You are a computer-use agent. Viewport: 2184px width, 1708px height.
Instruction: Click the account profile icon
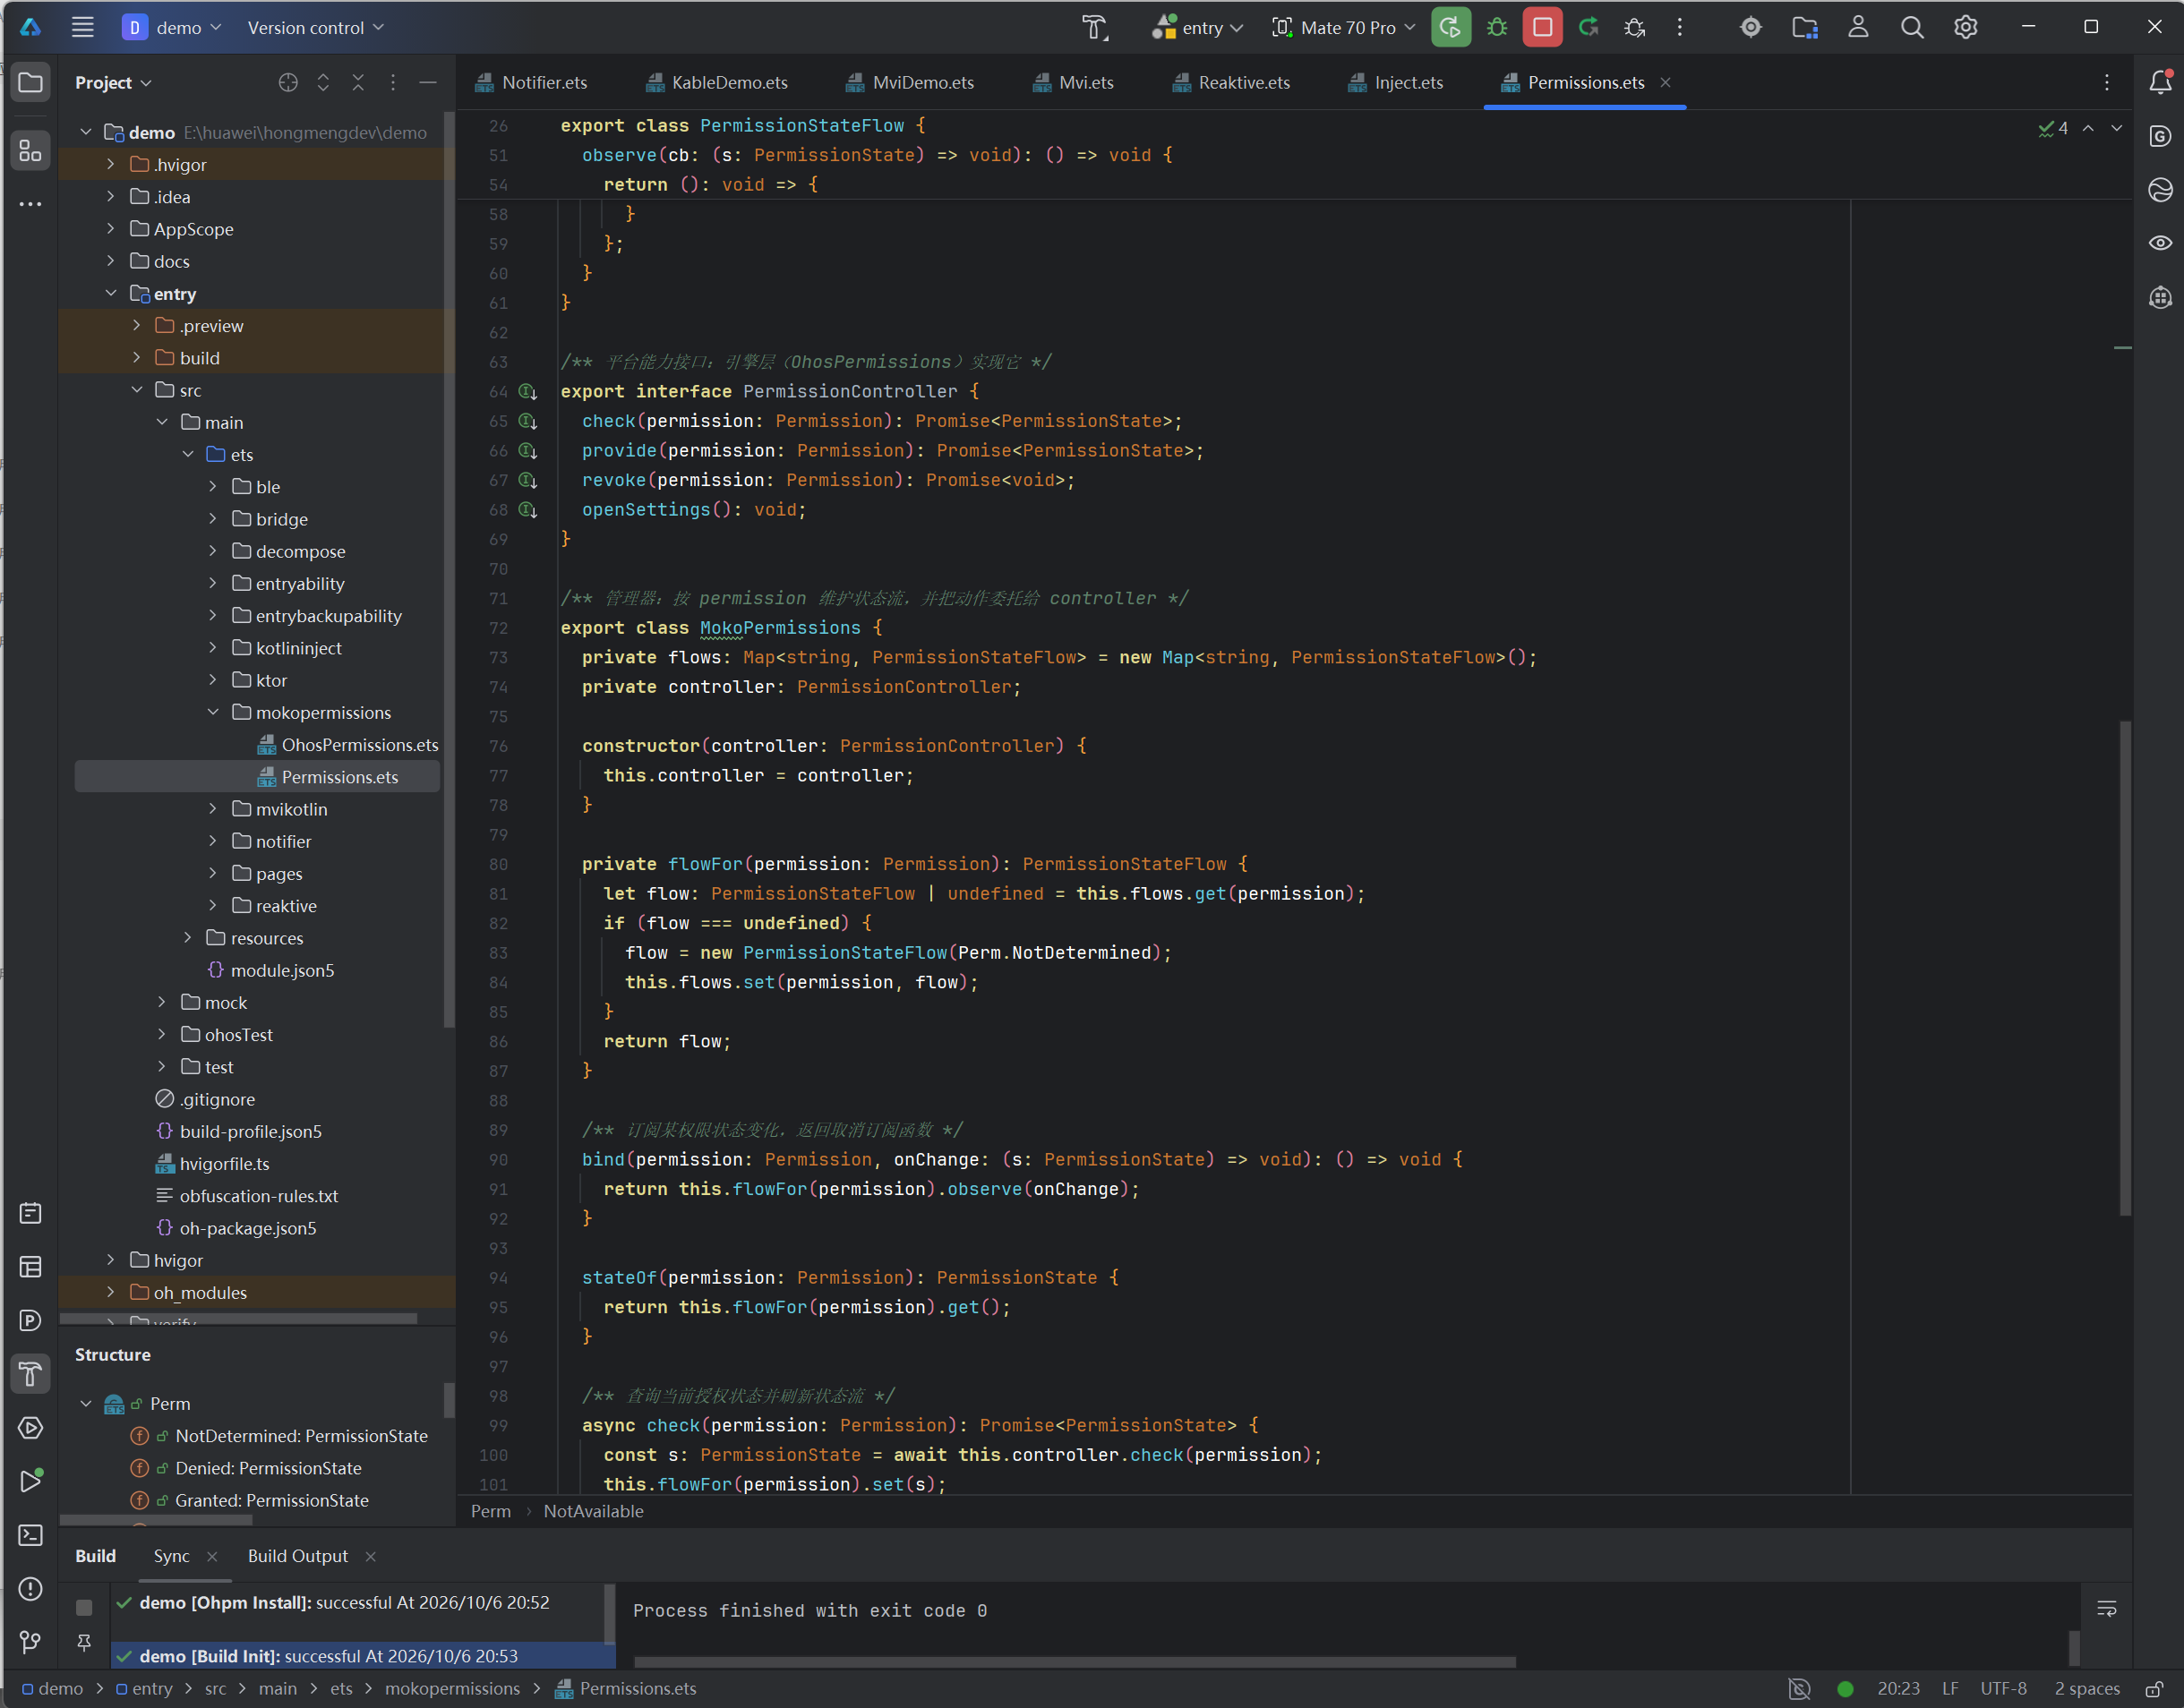click(1858, 27)
